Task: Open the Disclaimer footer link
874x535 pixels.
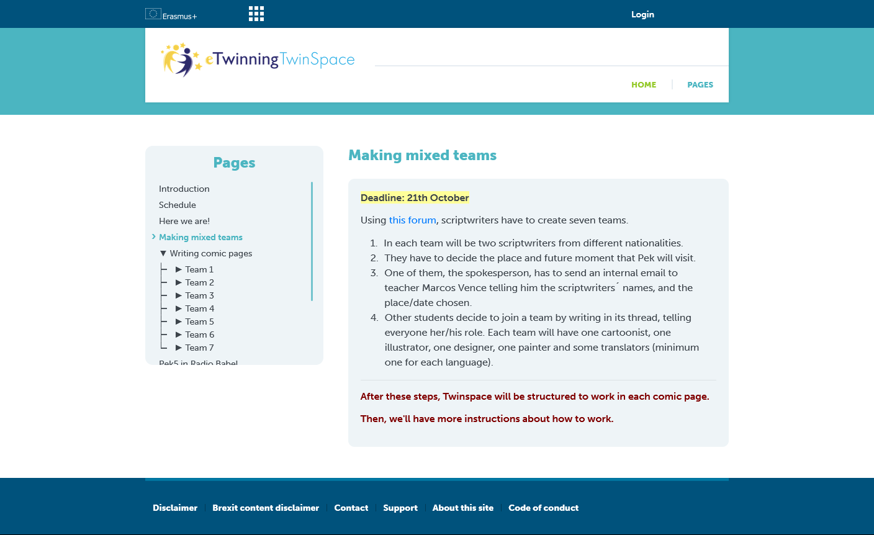Action: [175, 508]
